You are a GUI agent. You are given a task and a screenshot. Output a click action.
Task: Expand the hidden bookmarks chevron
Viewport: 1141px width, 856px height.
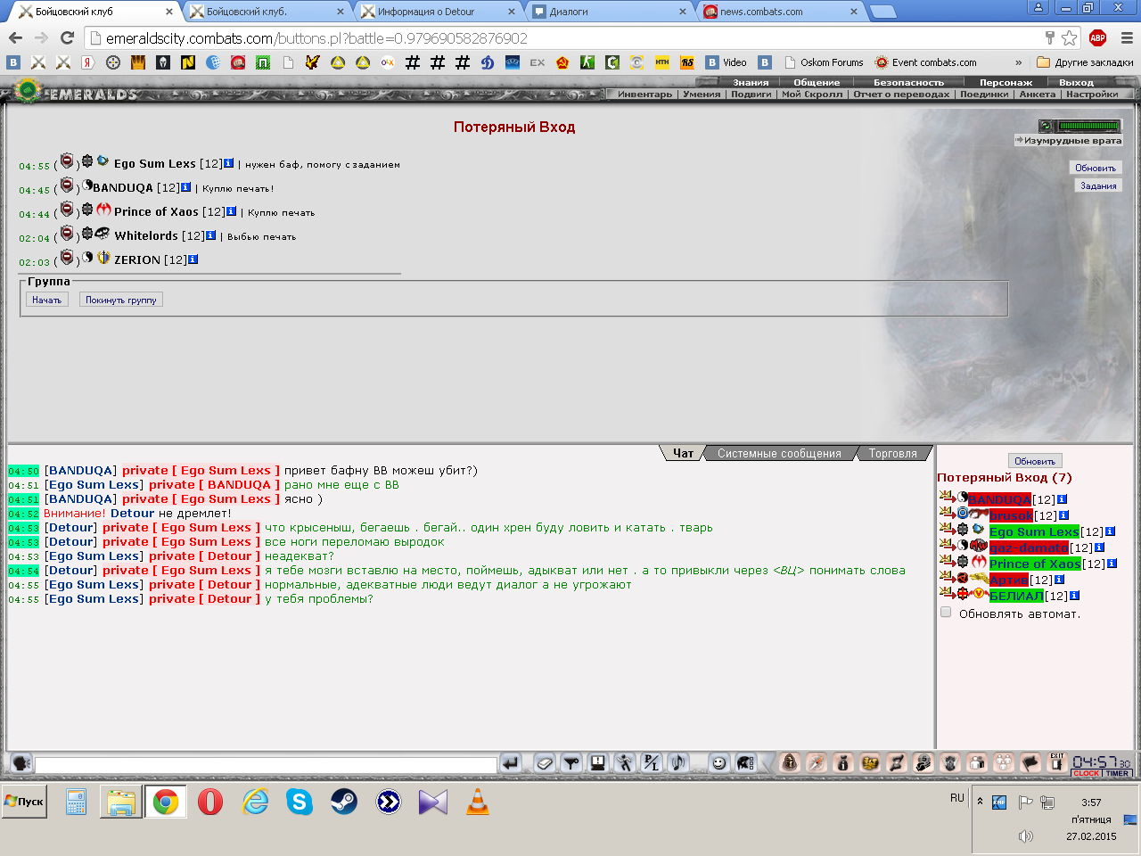(x=1019, y=62)
